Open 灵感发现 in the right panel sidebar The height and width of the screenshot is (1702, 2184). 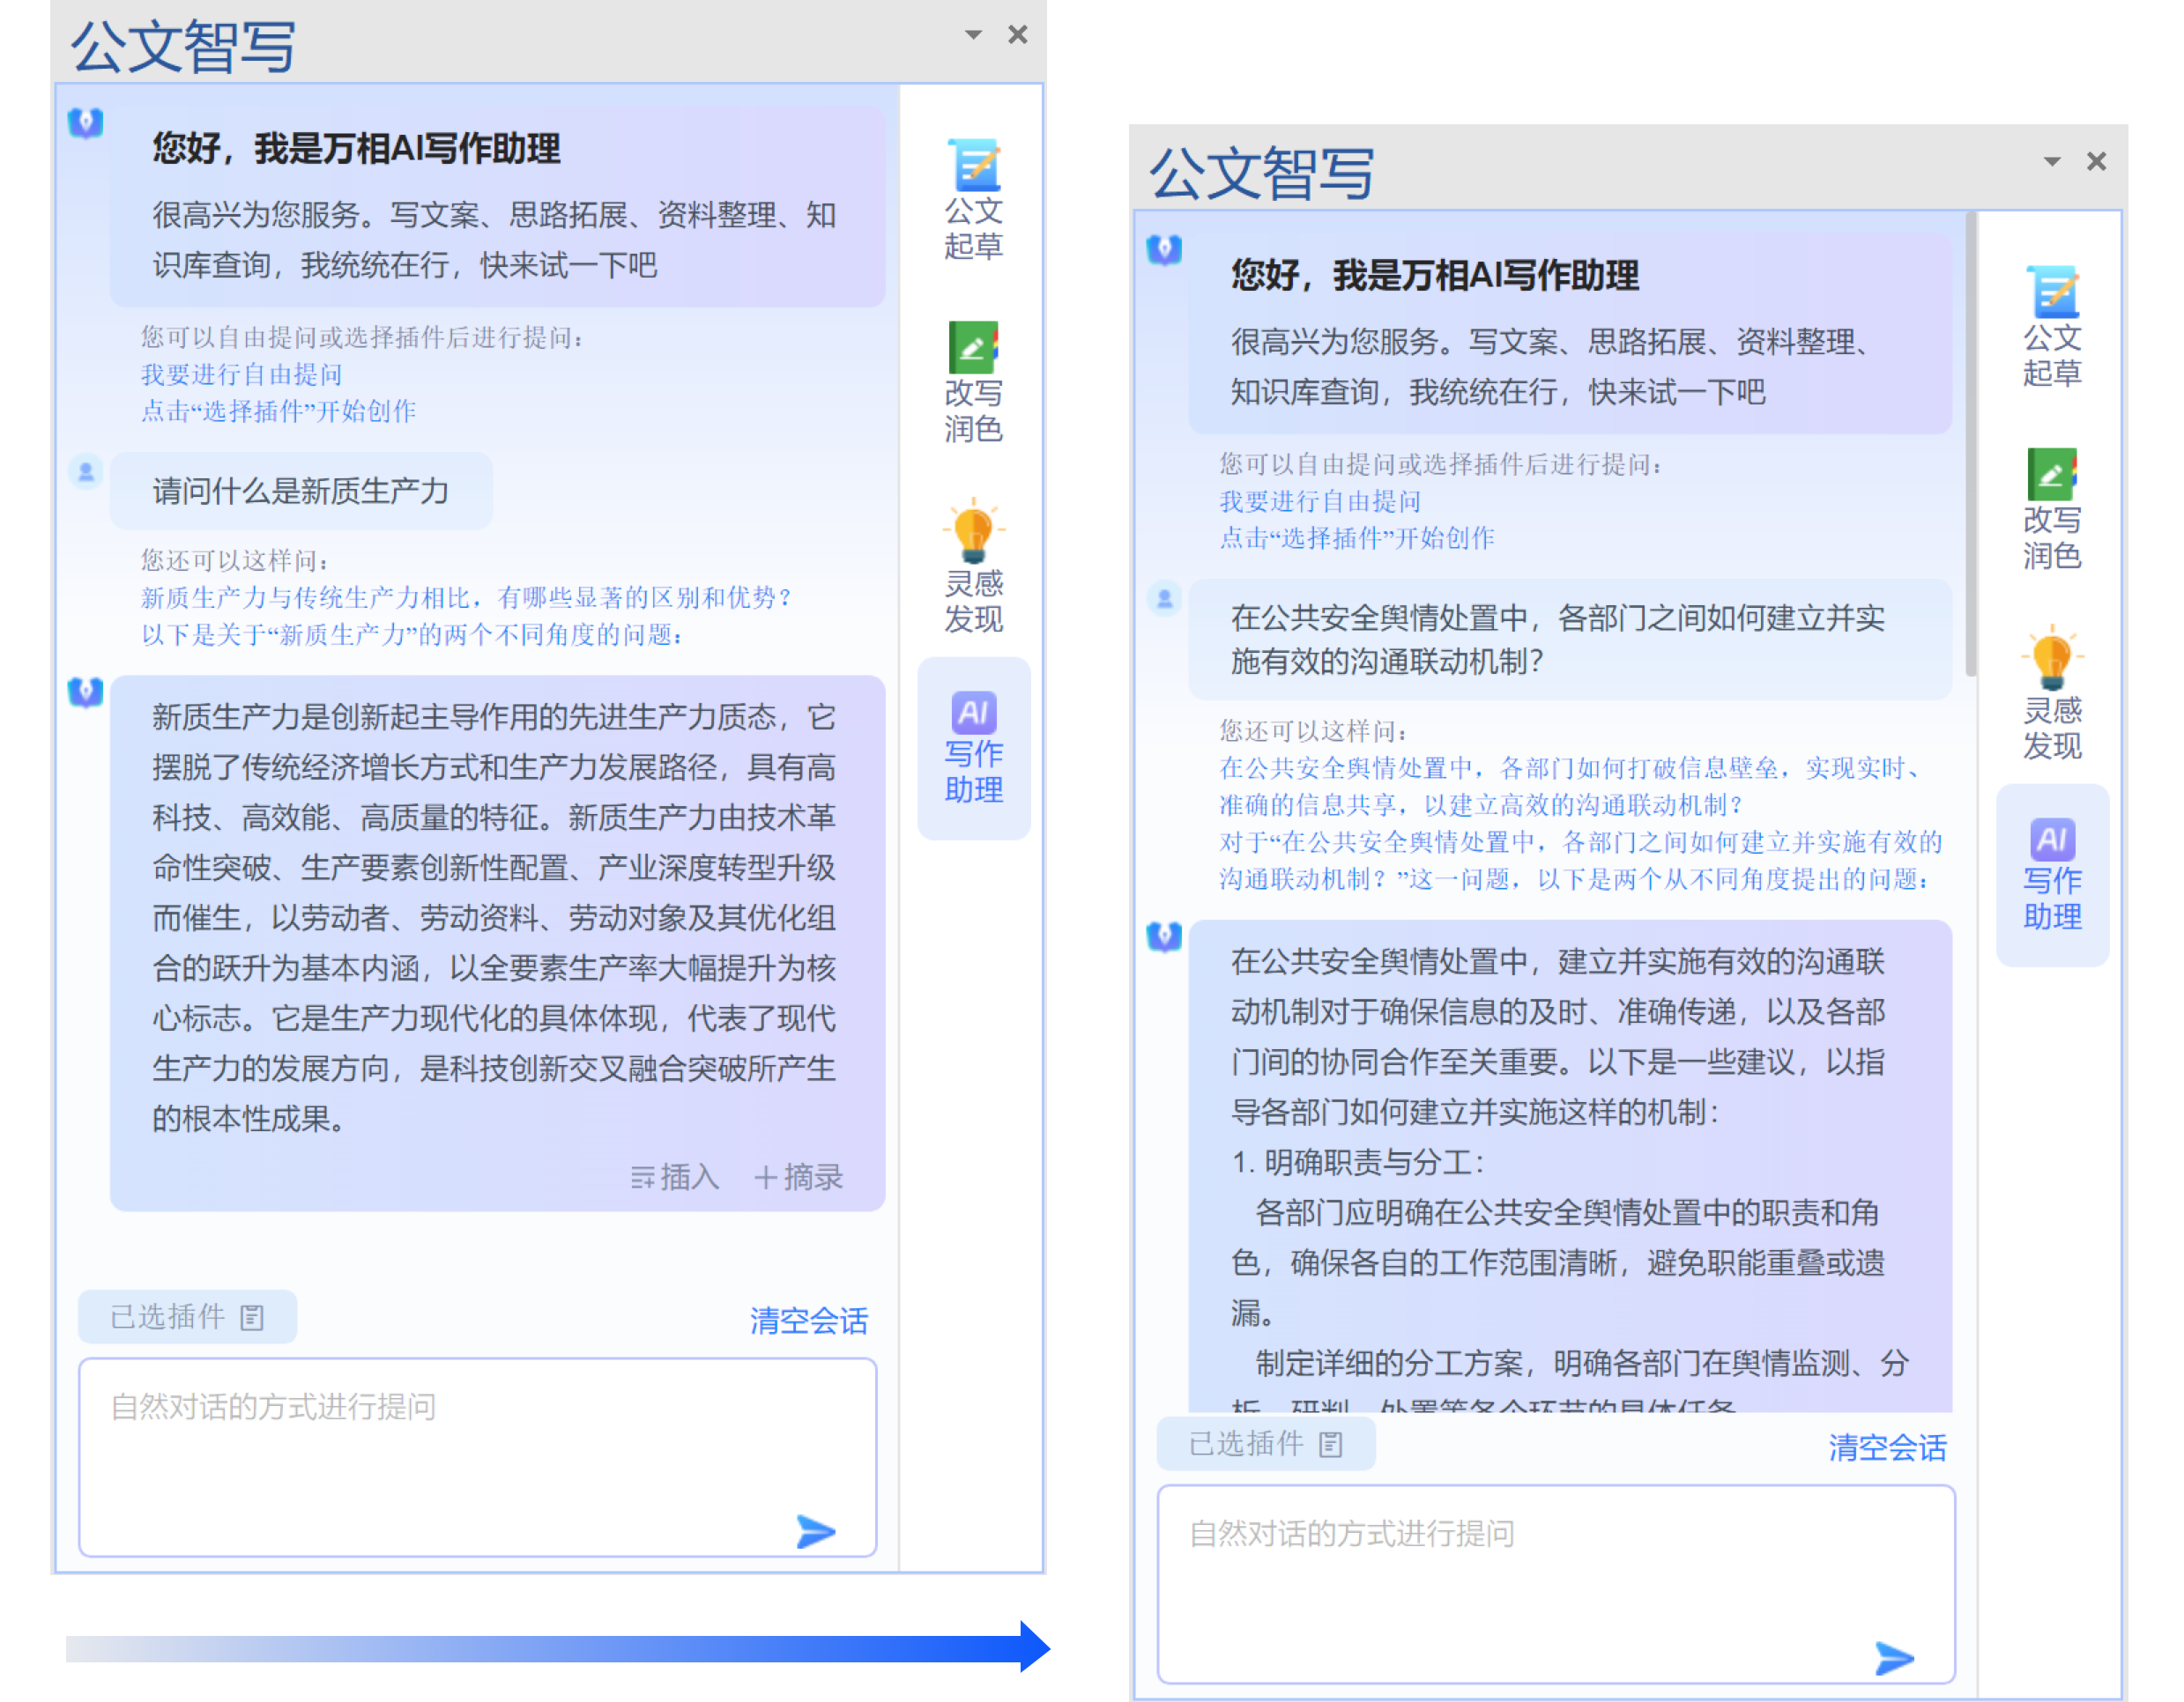pos(2051,693)
